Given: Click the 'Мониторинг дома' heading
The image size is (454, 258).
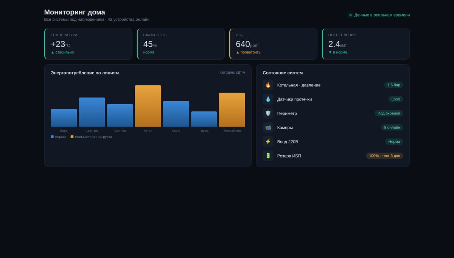Looking at the screenshot, I should [75, 12].
